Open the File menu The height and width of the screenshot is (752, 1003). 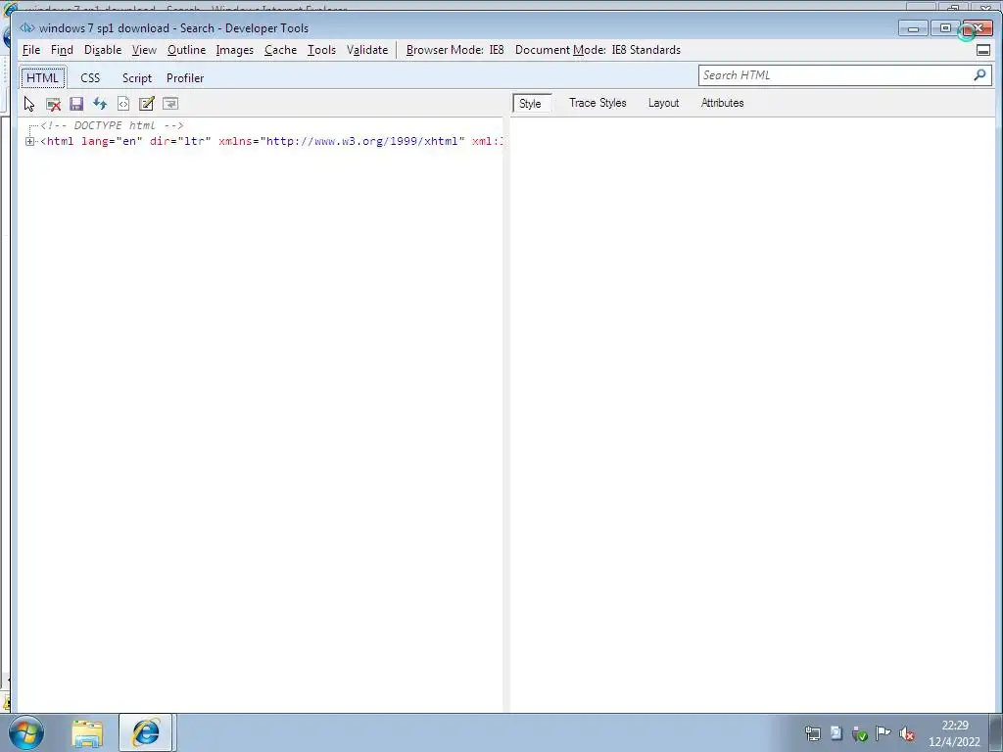31,50
